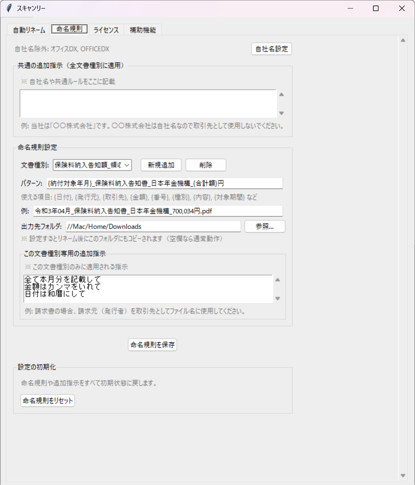Focus the 共通の追加指示 text area
415x485 pixels.
(x=148, y=103)
